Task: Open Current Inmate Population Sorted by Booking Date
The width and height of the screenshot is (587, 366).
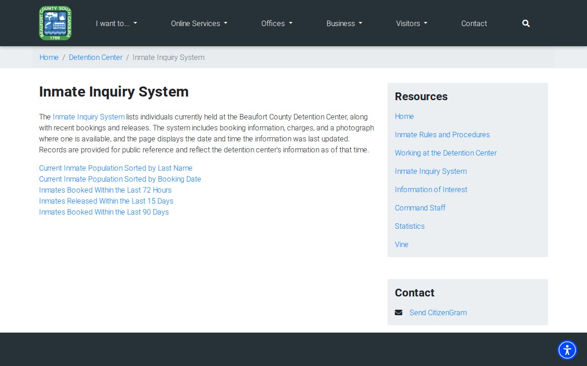Action: pos(120,179)
